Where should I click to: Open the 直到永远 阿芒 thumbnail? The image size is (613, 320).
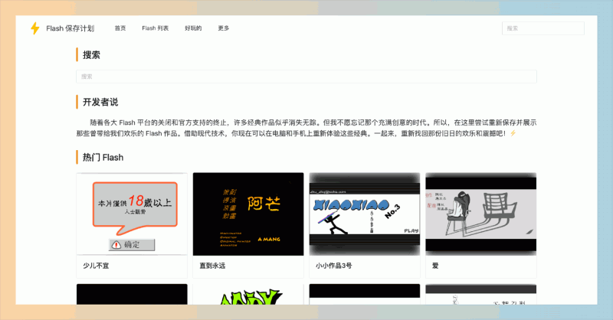[248, 214]
